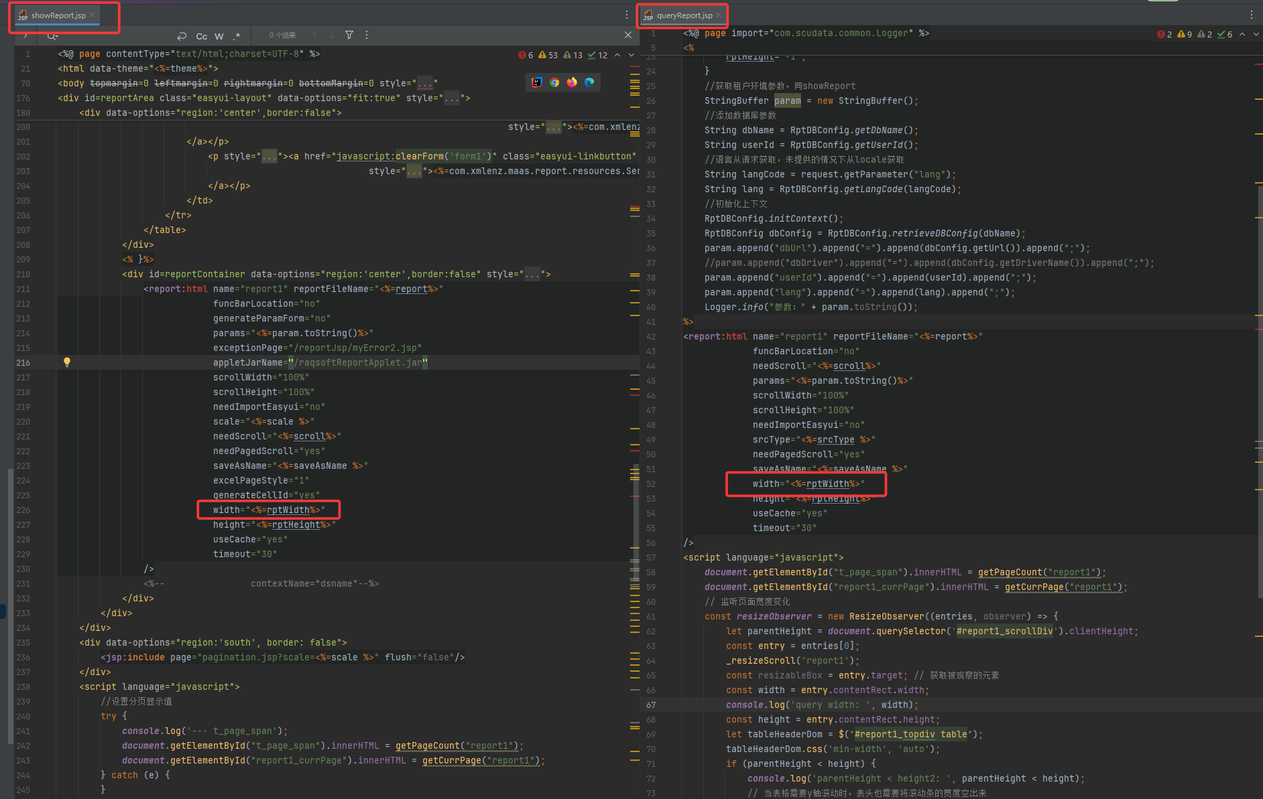
Task: Open search history dropdown magnifier
Action: (52, 35)
